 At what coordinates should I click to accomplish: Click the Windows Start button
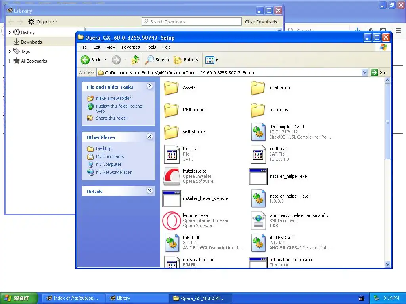(x=19, y=298)
